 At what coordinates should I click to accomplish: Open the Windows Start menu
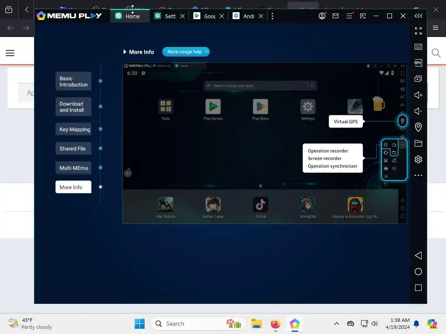[139, 324]
